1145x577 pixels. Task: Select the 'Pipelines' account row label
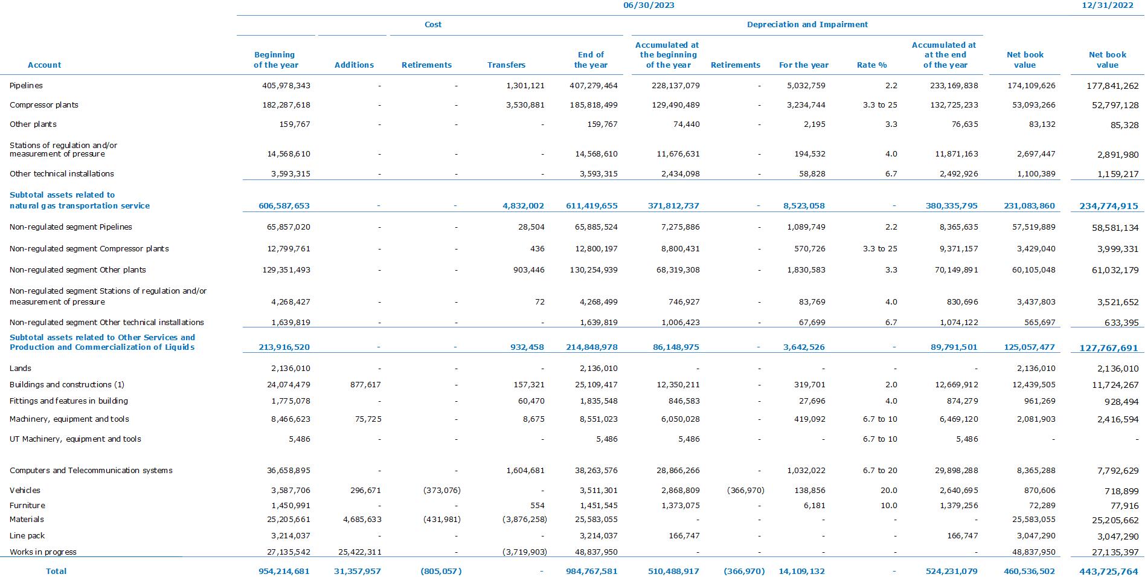pos(26,86)
